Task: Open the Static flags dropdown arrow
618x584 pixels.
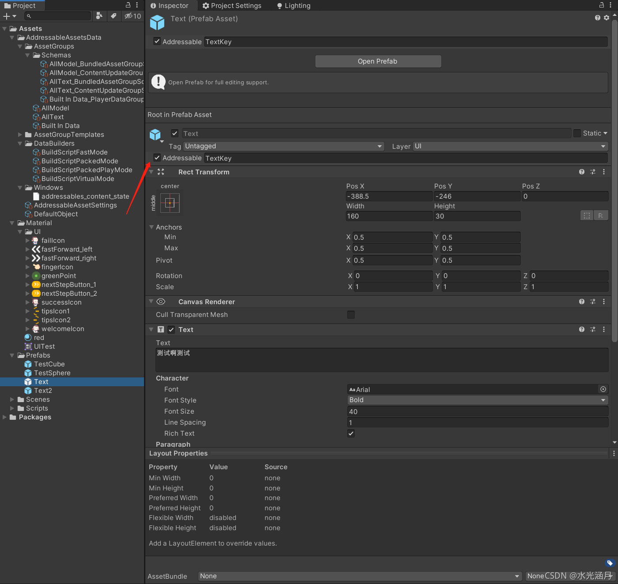Action: pos(605,133)
